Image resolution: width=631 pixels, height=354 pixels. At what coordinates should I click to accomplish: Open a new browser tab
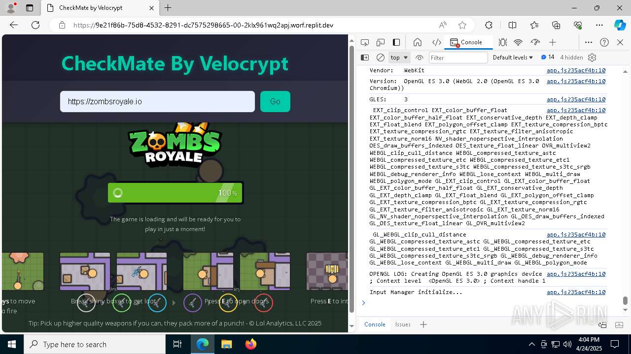(168, 8)
